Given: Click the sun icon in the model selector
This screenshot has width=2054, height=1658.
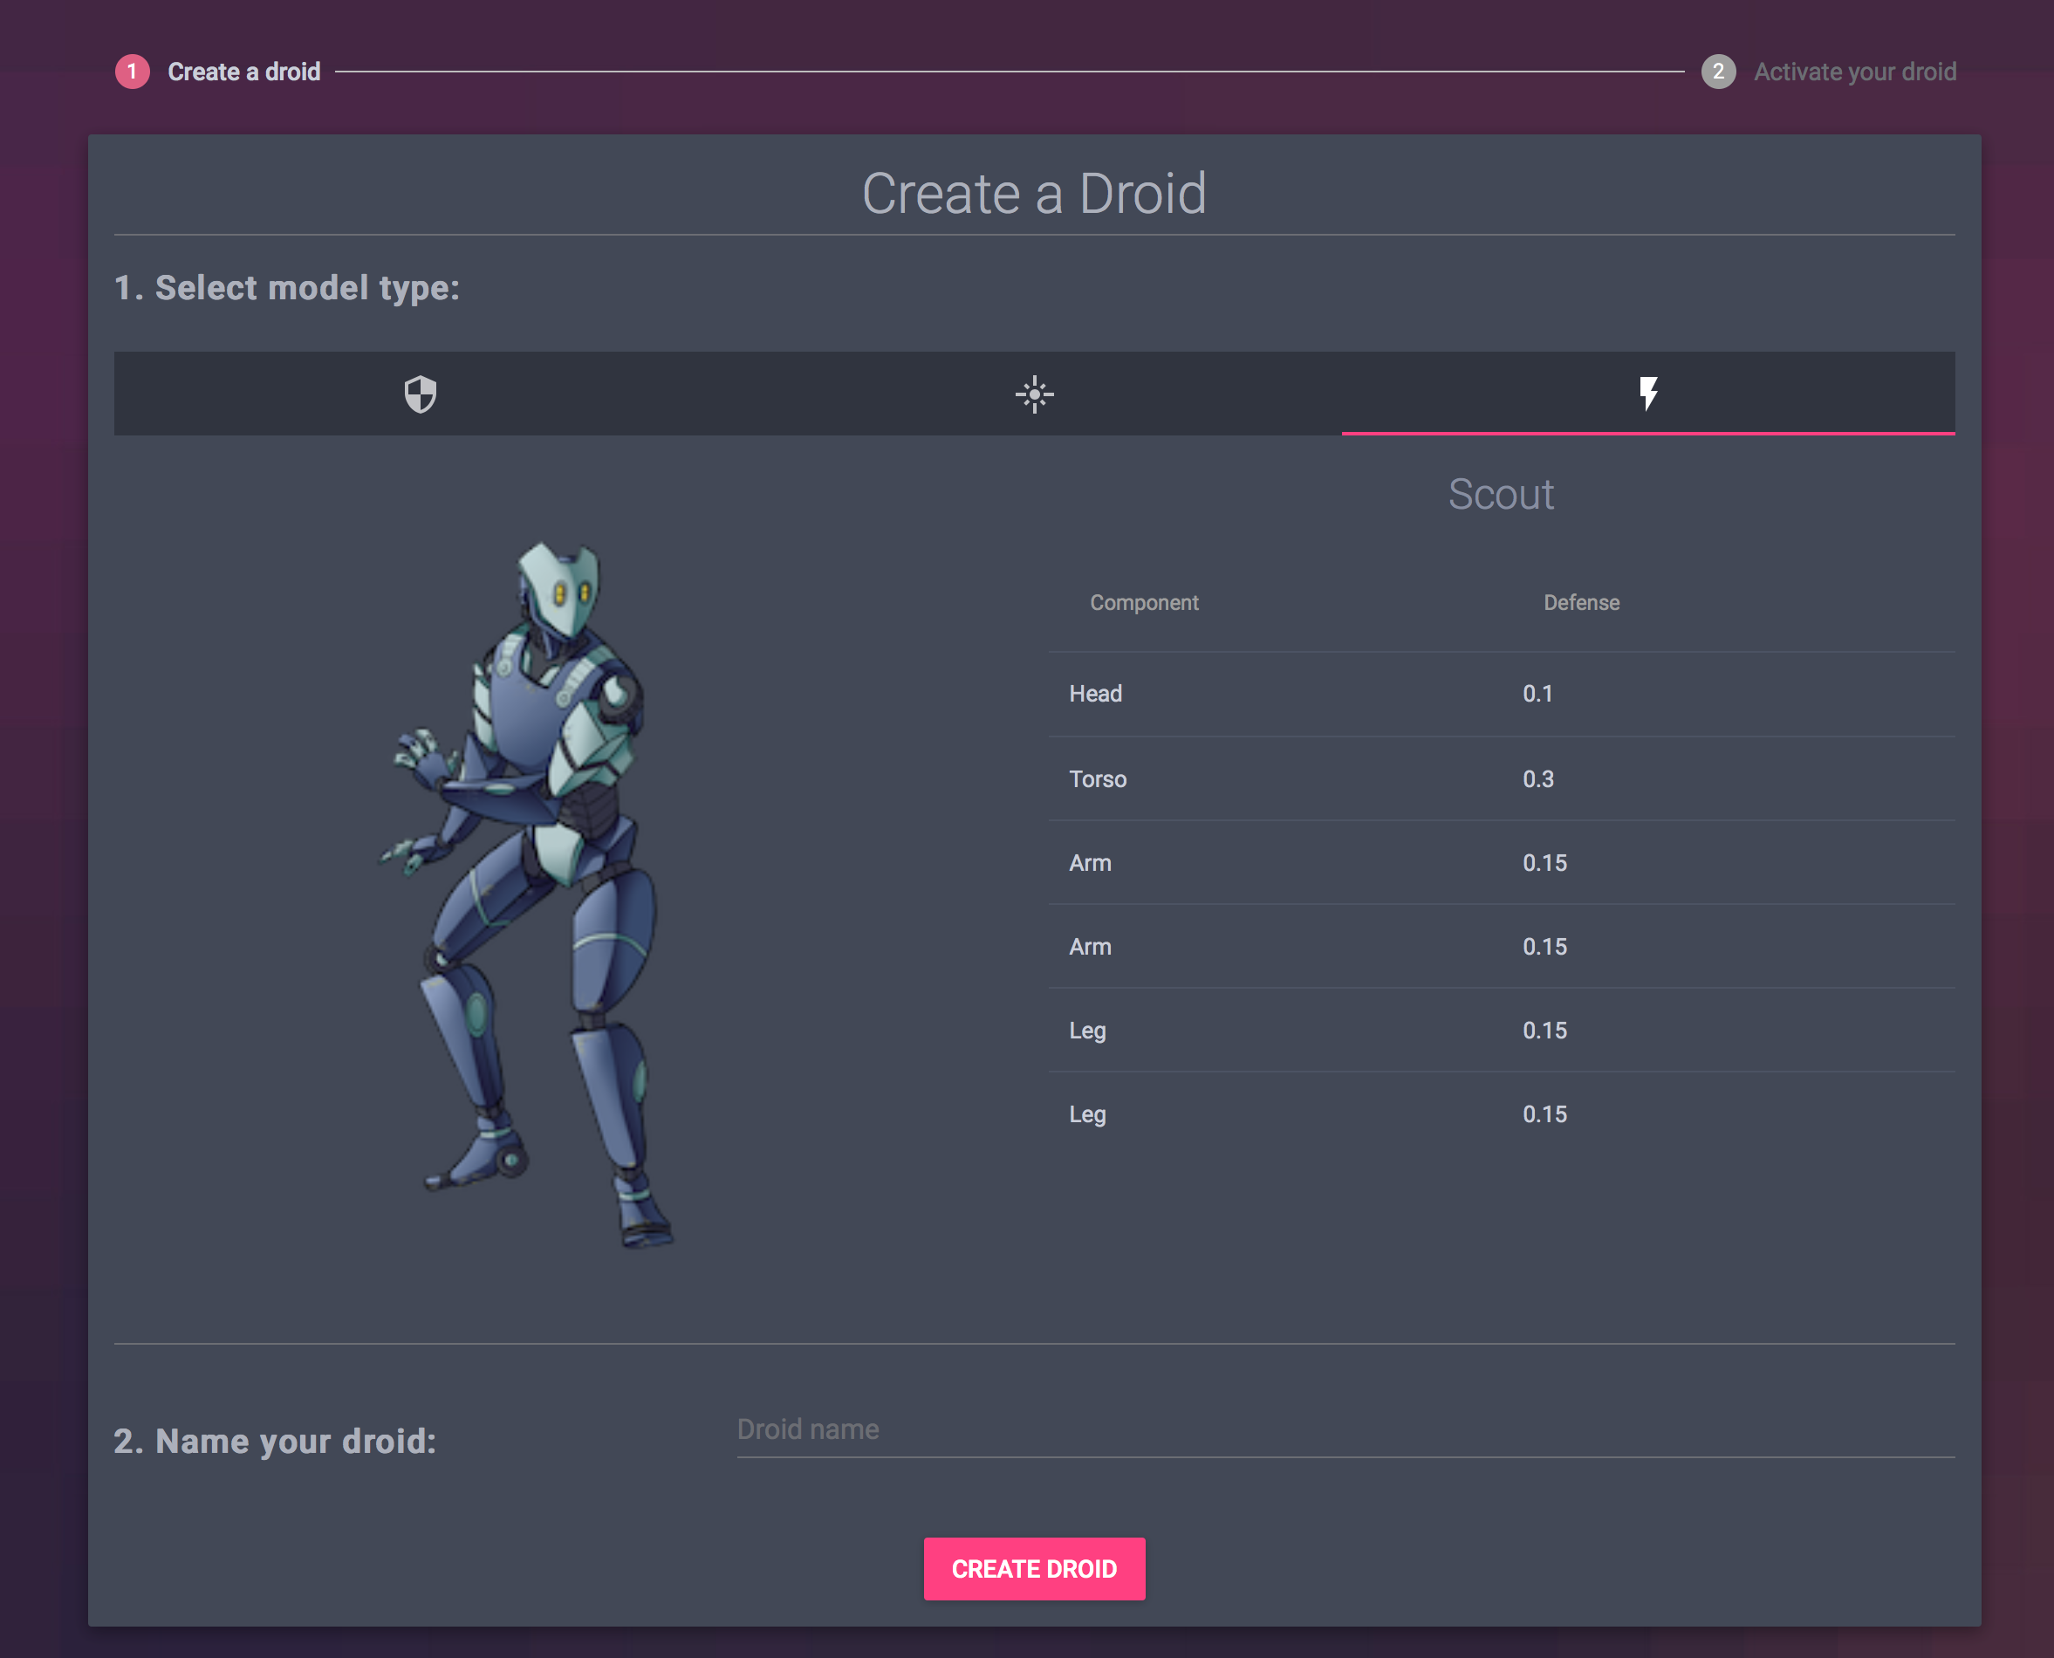Looking at the screenshot, I should 1034,394.
